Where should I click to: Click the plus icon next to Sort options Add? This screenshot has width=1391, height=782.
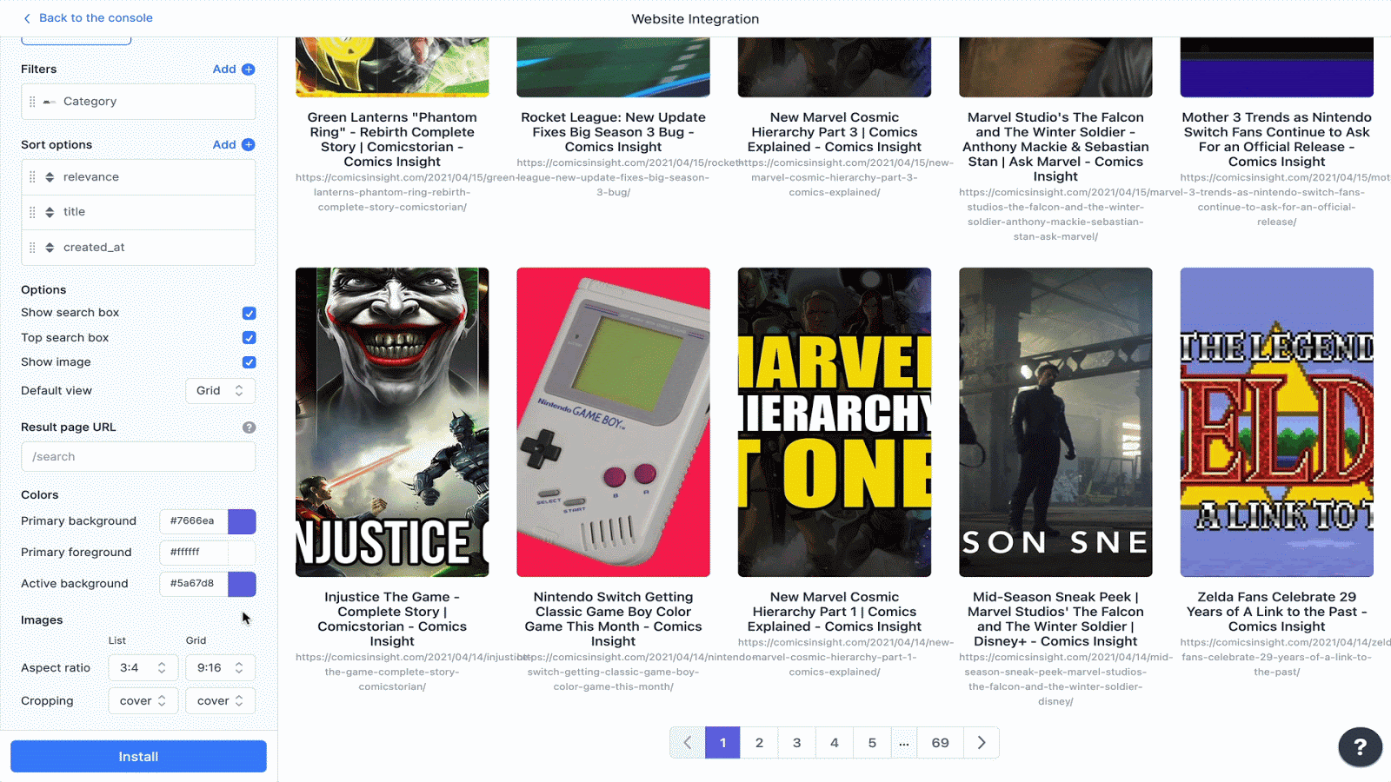(x=249, y=145)
